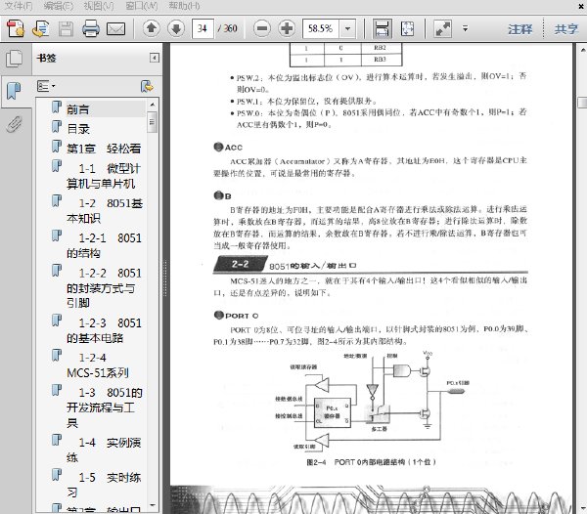Open bookmark 1-2-1 8051的结构
587x514 pixels.
104,245
